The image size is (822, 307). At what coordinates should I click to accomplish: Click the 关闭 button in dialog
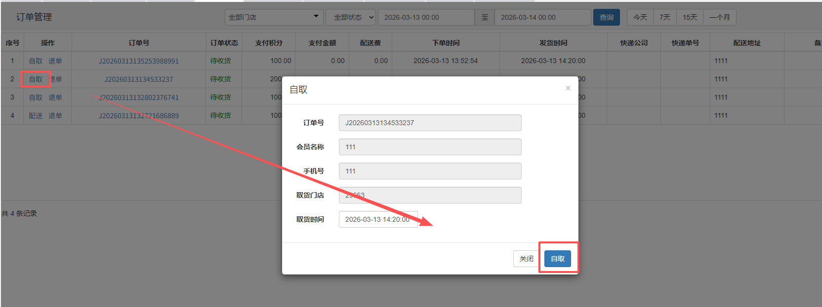(526, 259)
